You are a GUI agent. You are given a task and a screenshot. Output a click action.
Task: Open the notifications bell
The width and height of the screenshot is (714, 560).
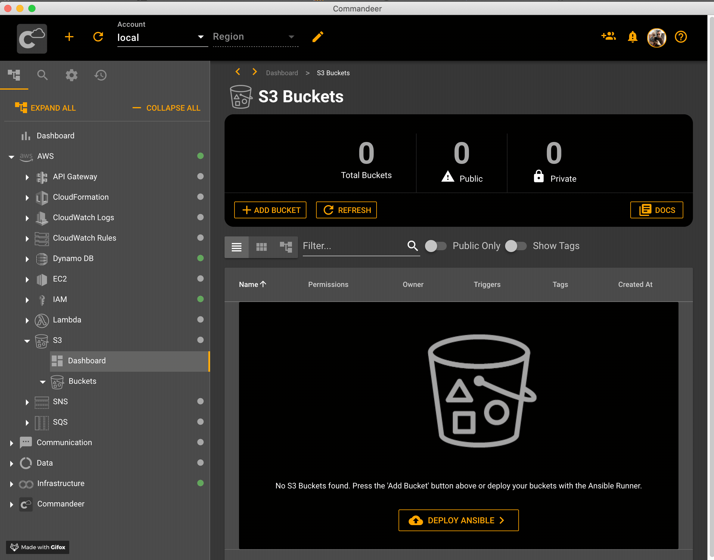[x=632, y=37]
